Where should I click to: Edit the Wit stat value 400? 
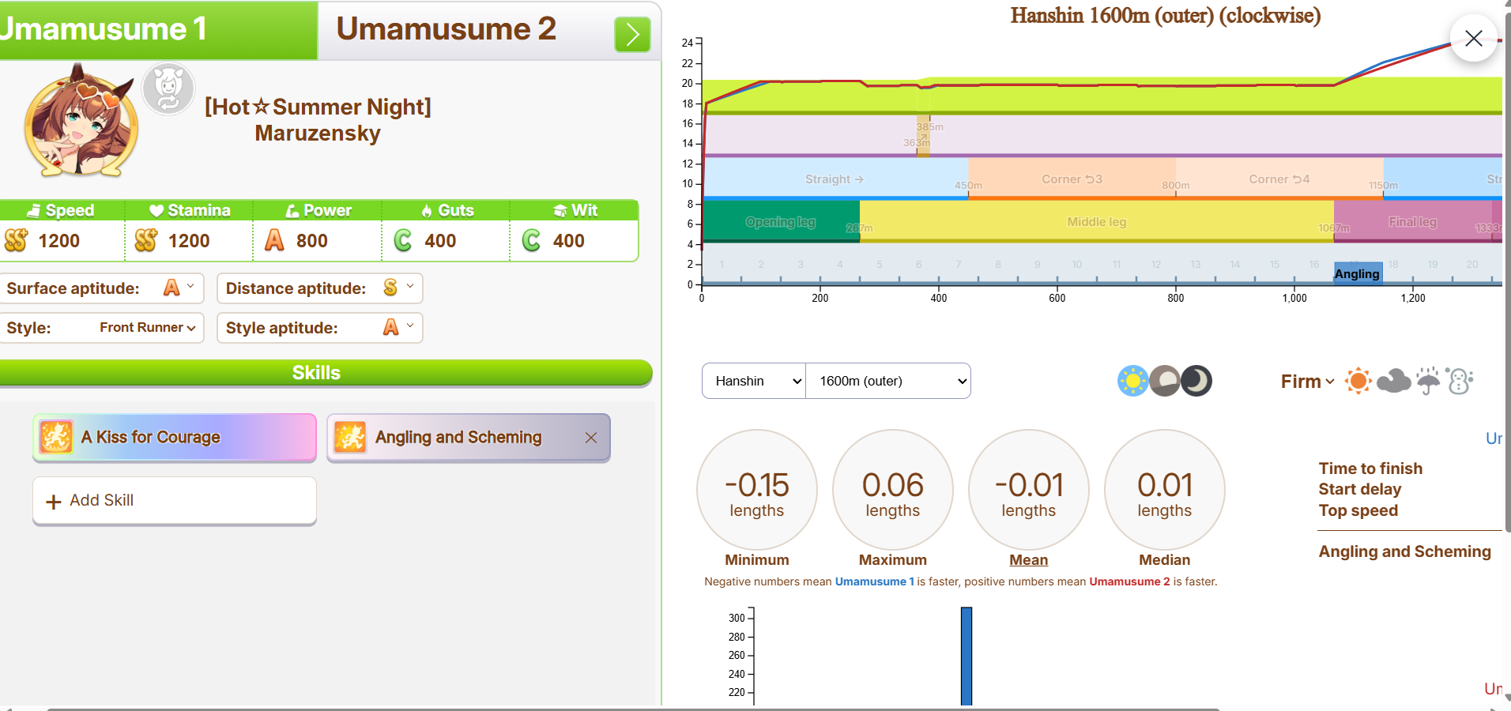pyautogui.click(x=569, y=241)
